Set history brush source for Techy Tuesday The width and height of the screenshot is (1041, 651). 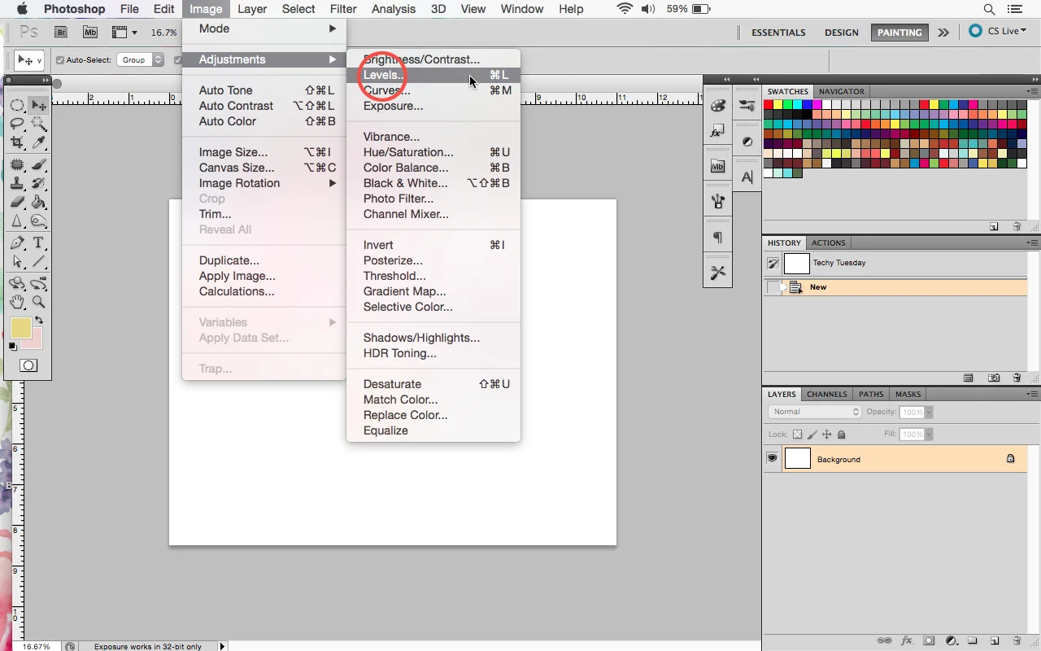[x=773, y=263]
